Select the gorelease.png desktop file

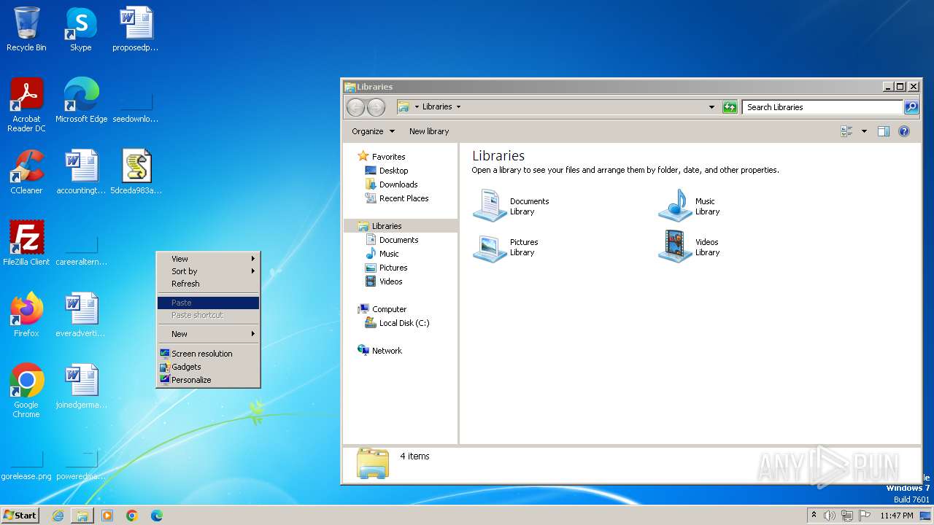(26, 464)
